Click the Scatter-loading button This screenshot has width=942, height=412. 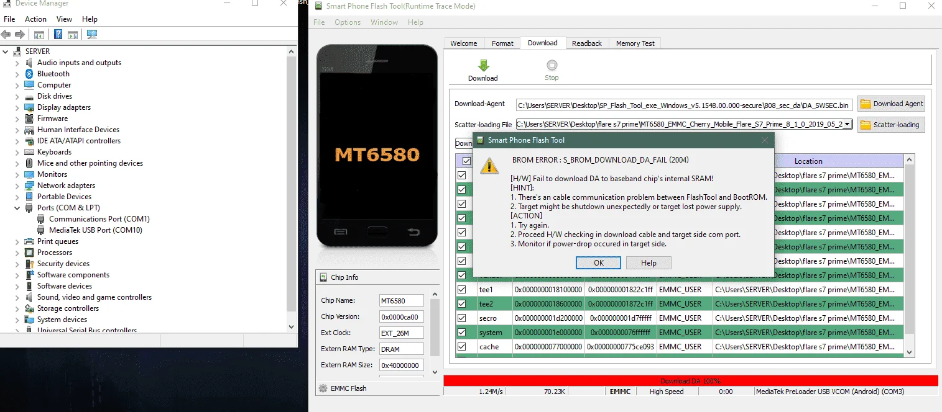coord(892,125)
